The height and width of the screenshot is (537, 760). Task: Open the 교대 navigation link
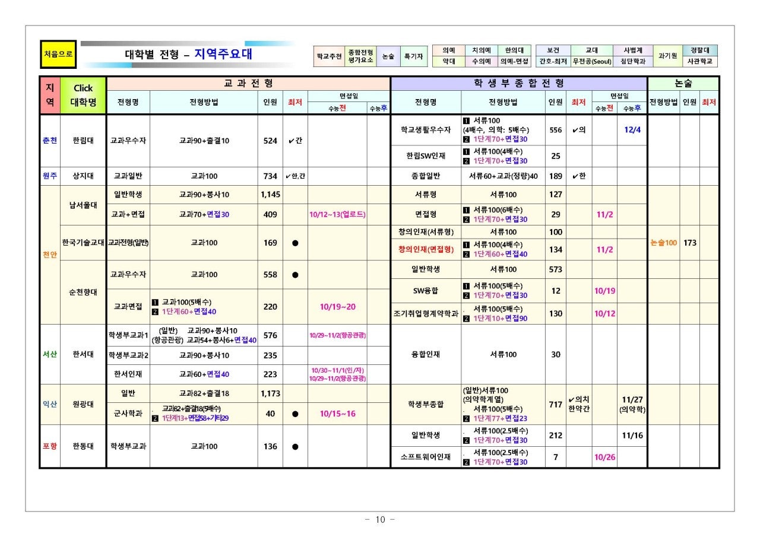[x=592, y=51]
